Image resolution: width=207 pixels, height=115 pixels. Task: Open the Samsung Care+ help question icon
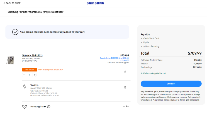(x=49, y=107)
